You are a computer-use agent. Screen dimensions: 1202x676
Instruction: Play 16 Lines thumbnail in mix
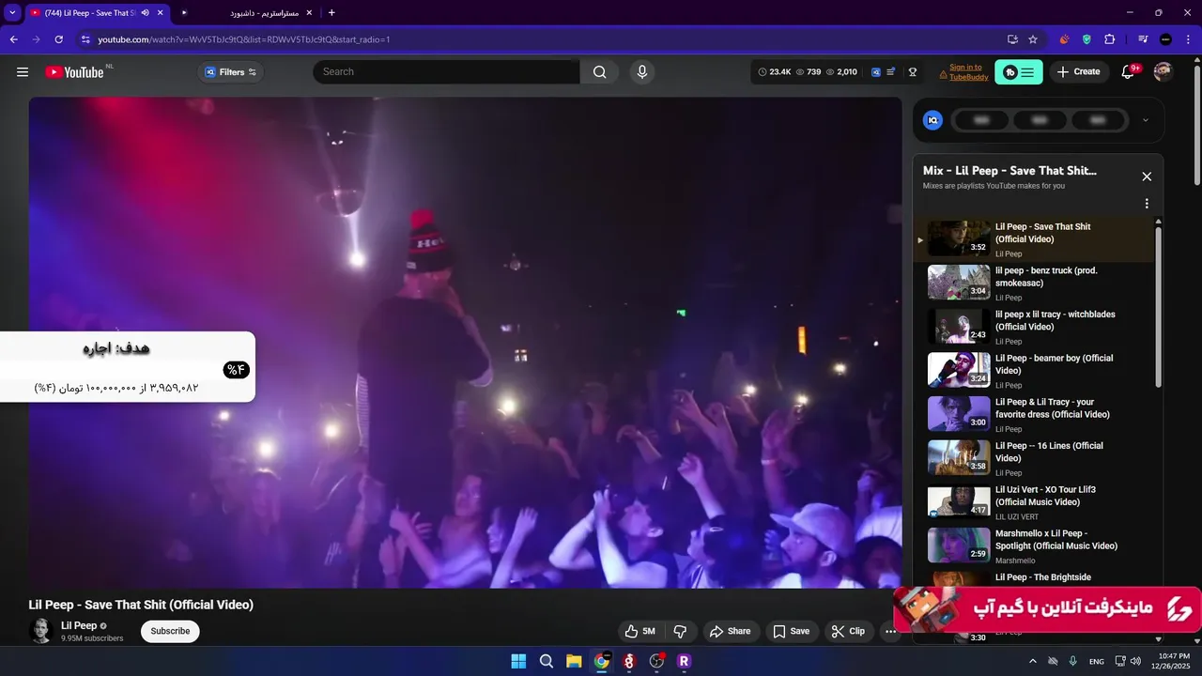(x=959, y=457)
